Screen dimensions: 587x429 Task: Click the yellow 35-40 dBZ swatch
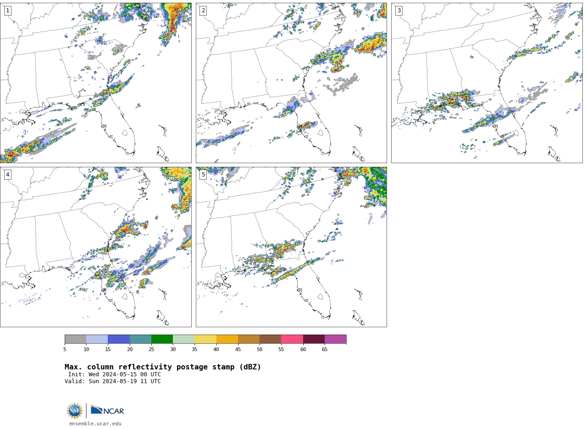tap(205, 339)
